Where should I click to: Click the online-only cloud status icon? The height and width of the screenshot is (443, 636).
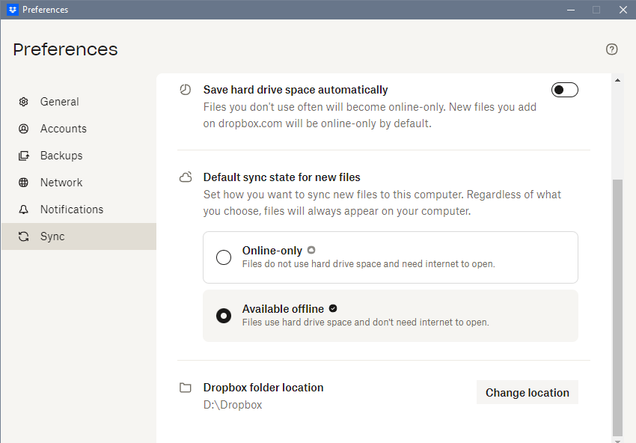pos(311,250)
